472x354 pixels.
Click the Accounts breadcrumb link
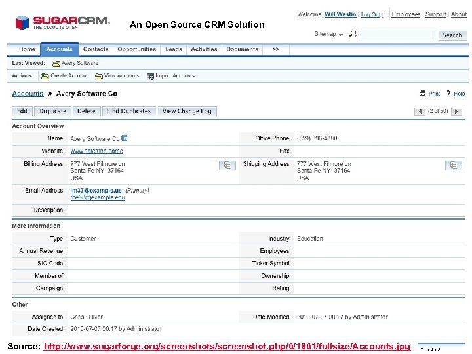click(x=28, y=94)
